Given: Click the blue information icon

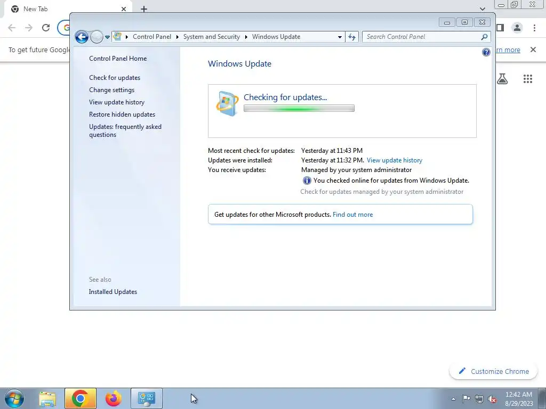Looking at the screenshot, I should point(307,181).
